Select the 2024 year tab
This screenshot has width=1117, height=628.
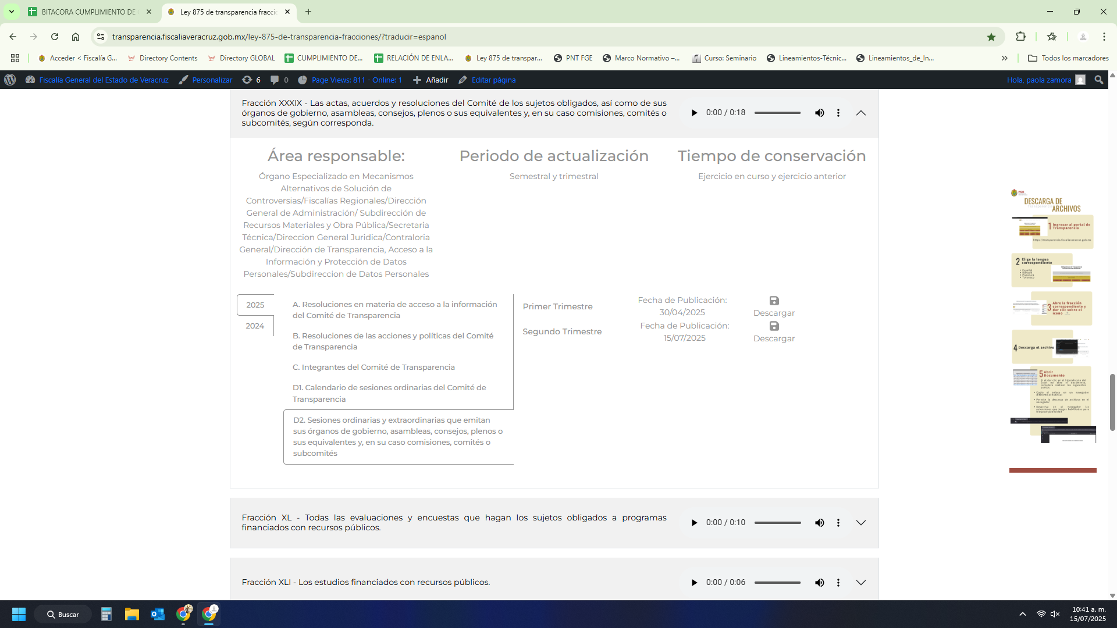pos(255,326)
